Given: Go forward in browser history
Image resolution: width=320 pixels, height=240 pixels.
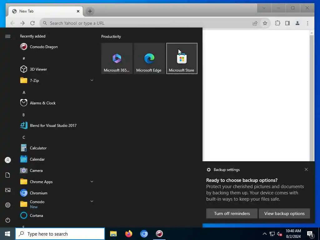Looking at the screenshot, I should point(22,23).
